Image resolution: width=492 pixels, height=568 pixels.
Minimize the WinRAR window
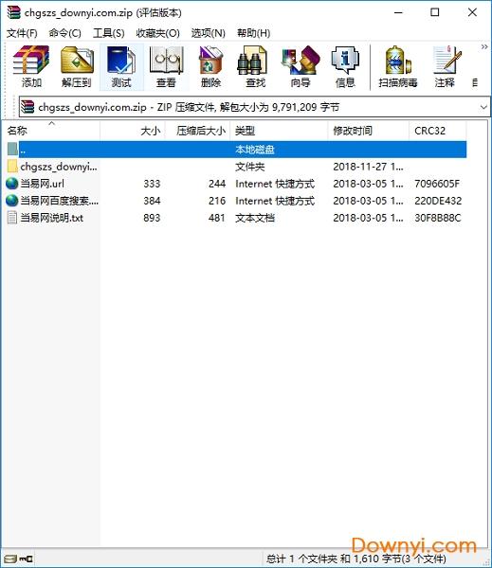[398, 12]
